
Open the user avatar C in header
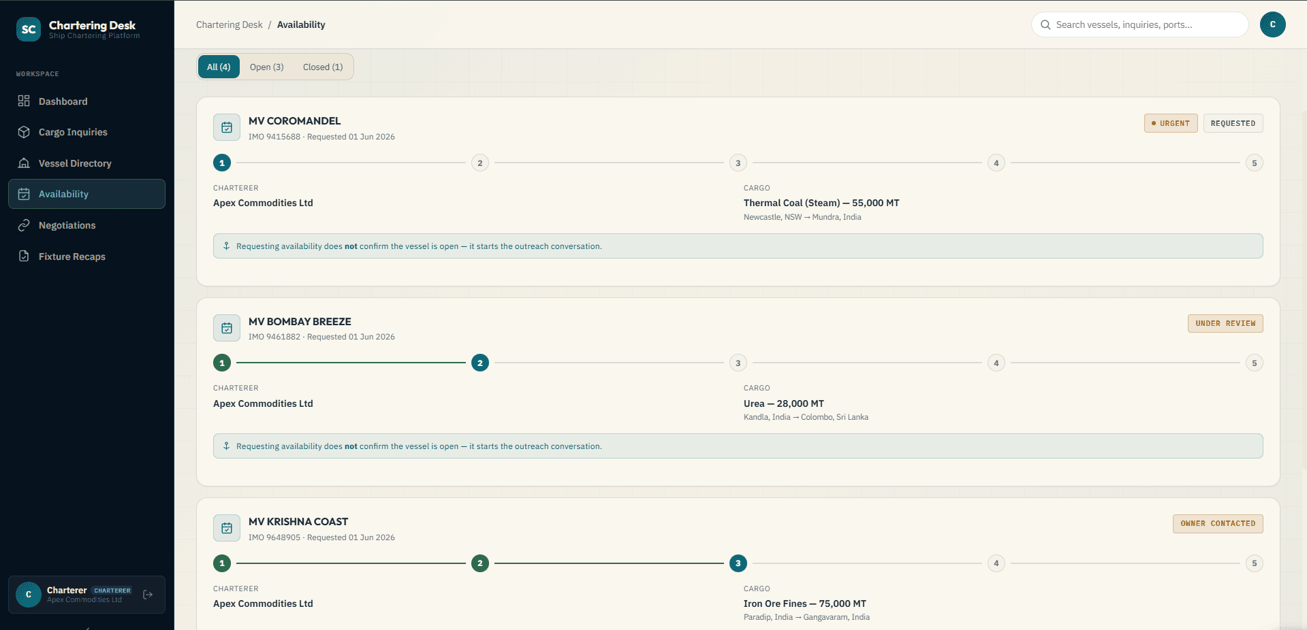coord(1272,24)
